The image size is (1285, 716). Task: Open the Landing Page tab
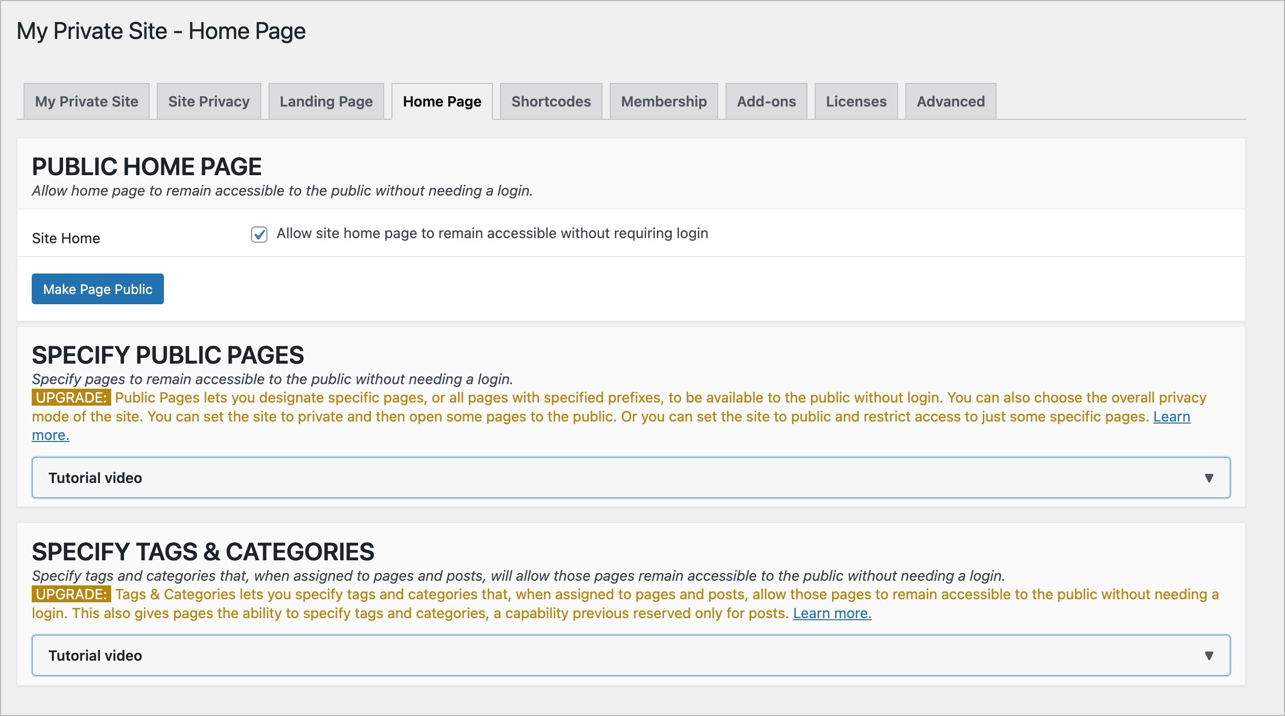(326, 101)
